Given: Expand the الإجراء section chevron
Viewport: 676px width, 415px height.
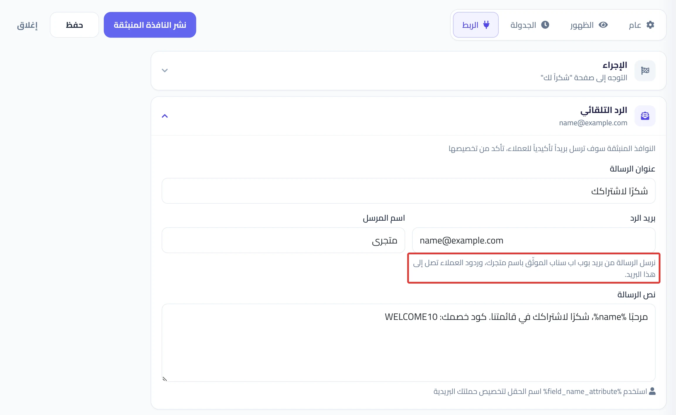Looking at the screenshot, I should [165, 71].
